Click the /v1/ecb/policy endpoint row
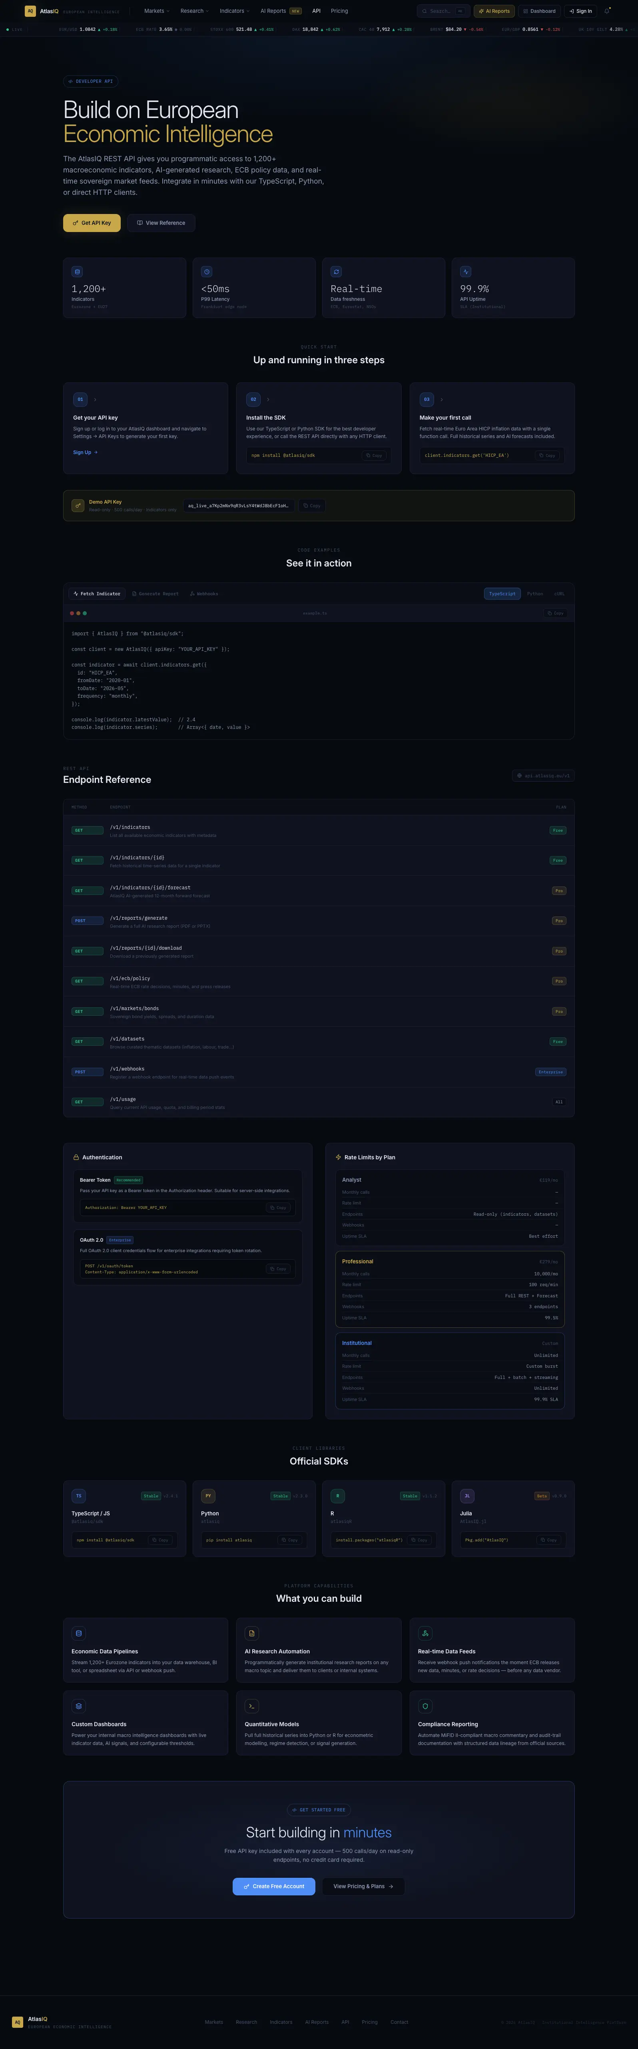638x2049 pixels. 319,982
